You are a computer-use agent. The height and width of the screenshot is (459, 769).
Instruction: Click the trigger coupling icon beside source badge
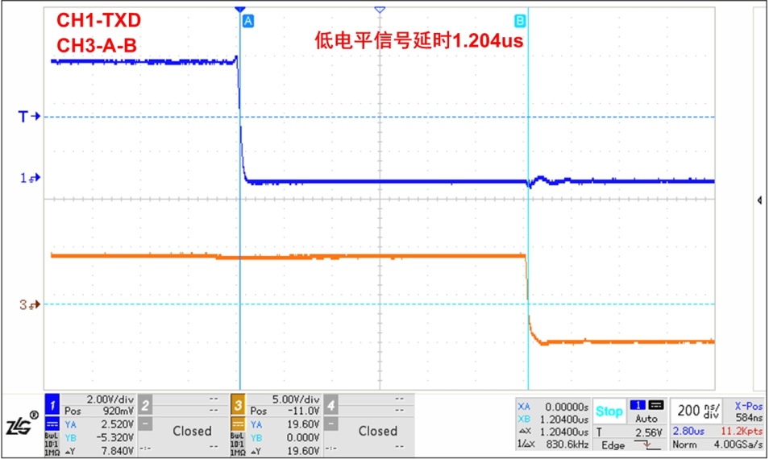coord(656,405)
